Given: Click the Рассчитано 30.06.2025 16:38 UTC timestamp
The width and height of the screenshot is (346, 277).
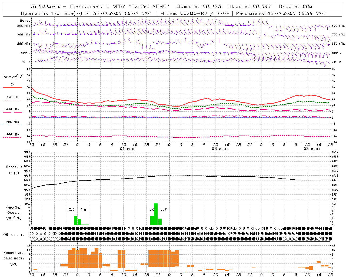Looking at the screenshot, I should (x=281, y=13).
